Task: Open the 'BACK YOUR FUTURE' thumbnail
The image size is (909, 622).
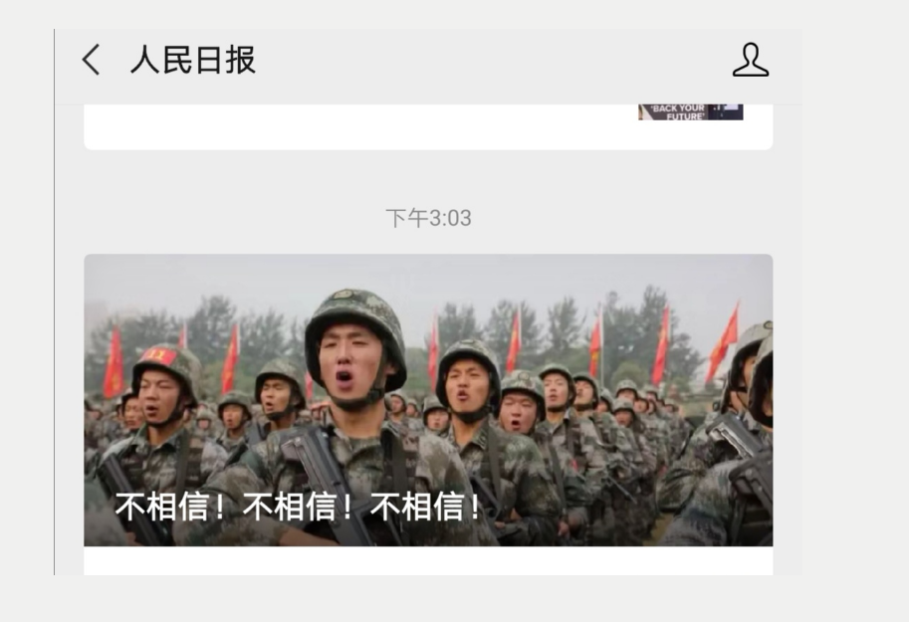Action: 690,112
